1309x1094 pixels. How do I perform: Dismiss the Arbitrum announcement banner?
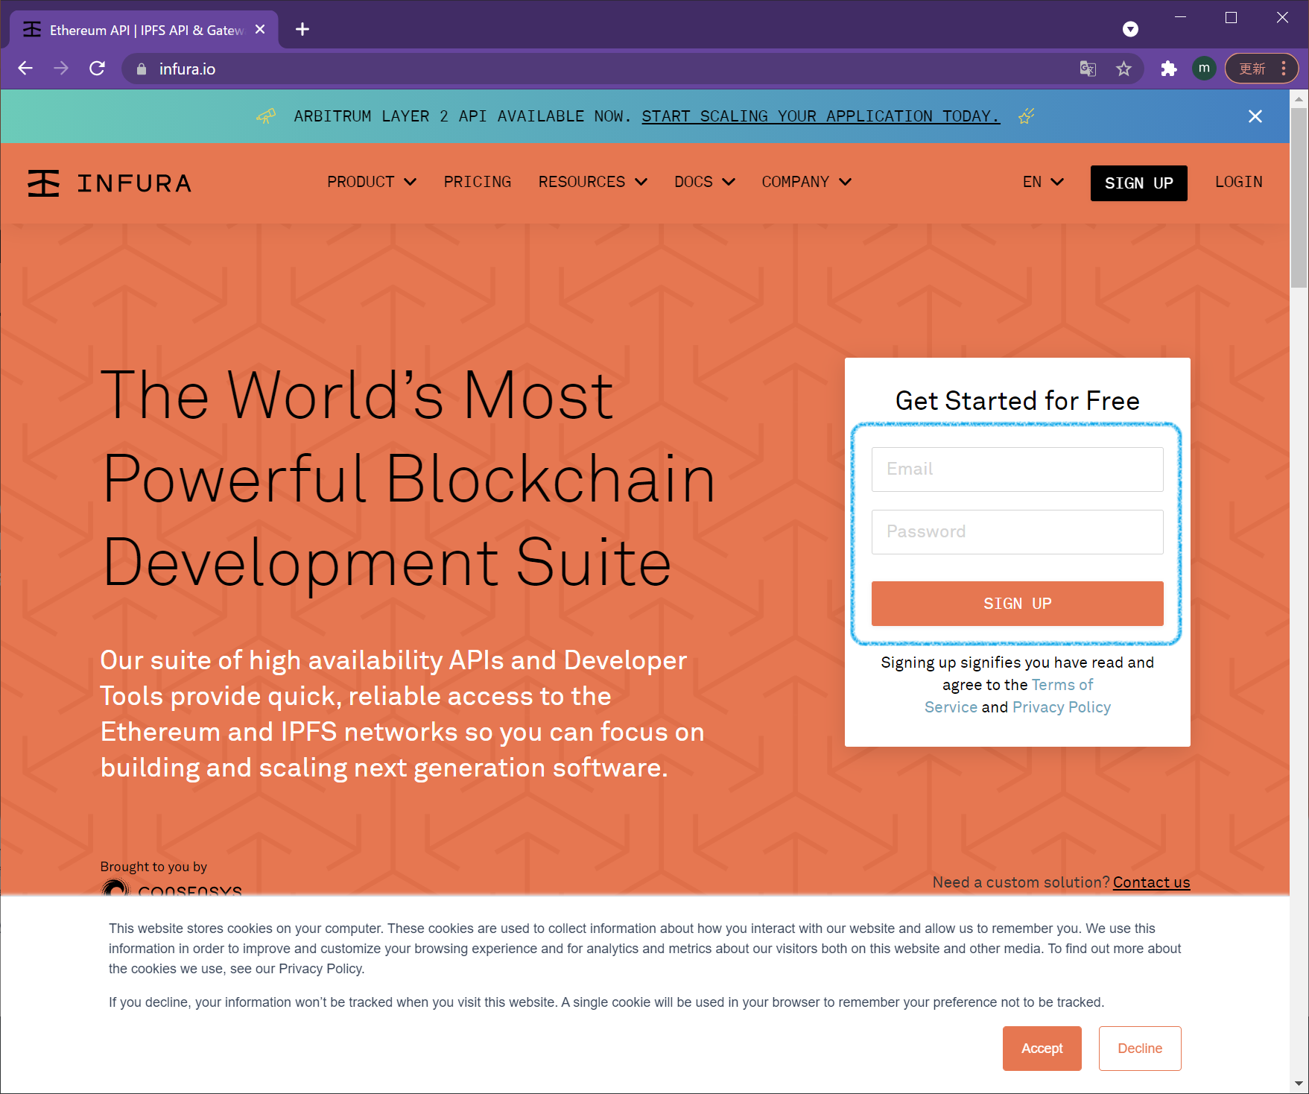[x=1255, y=116]
